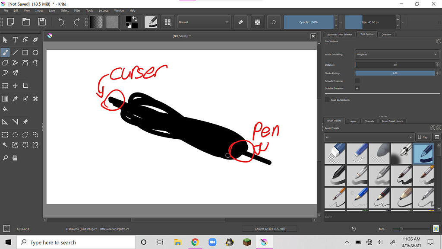Choose the Rectangular Selection tool
This screenshot has width=442, height=249.
pos(6,134)
